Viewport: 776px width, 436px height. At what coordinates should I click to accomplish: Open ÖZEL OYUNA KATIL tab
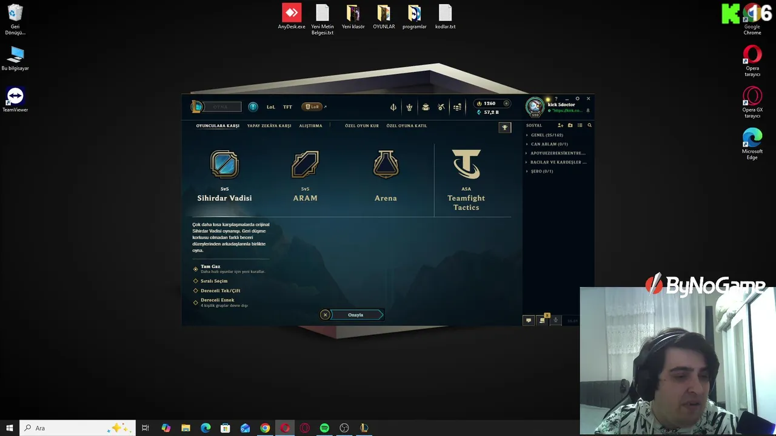pyautogui.click(x=407, y=126)
